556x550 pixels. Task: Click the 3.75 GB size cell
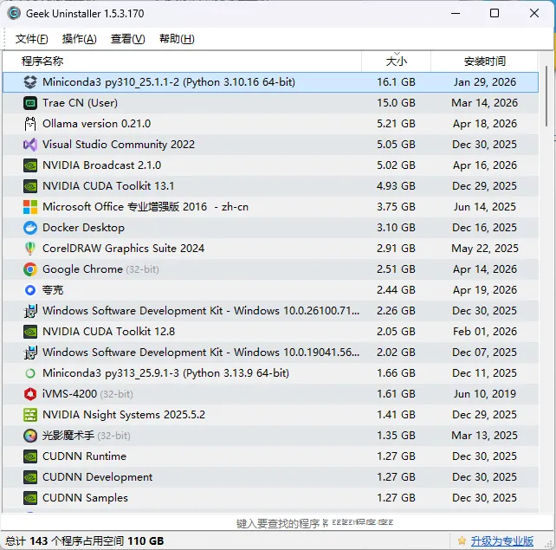pyautogui.click(x=396, y=207)
